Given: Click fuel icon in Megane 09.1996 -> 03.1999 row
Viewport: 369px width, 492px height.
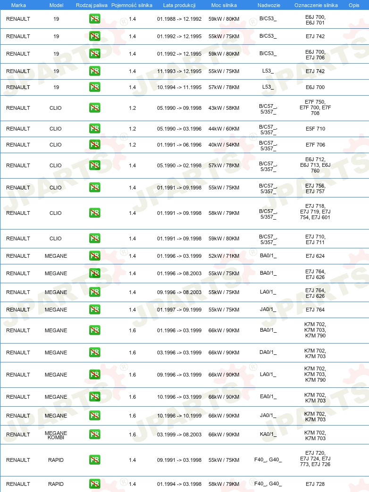Looking at the screenshot, I should 94,375.
